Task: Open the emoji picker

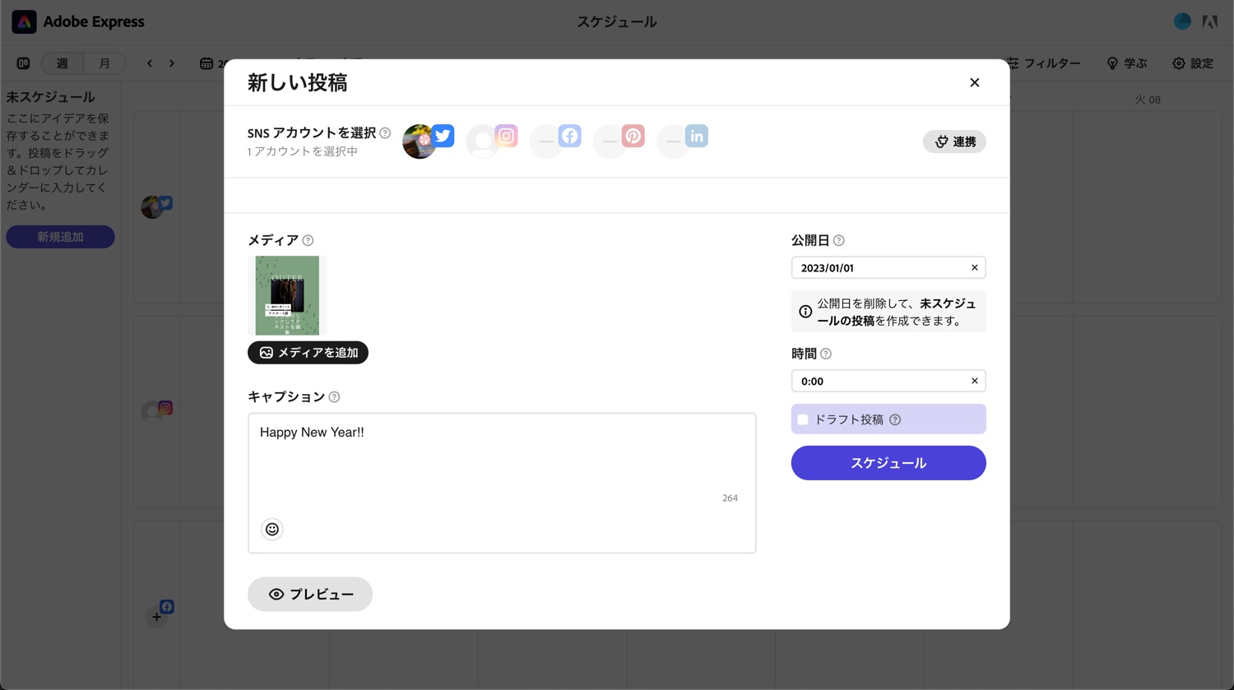Action: [272, 529]
